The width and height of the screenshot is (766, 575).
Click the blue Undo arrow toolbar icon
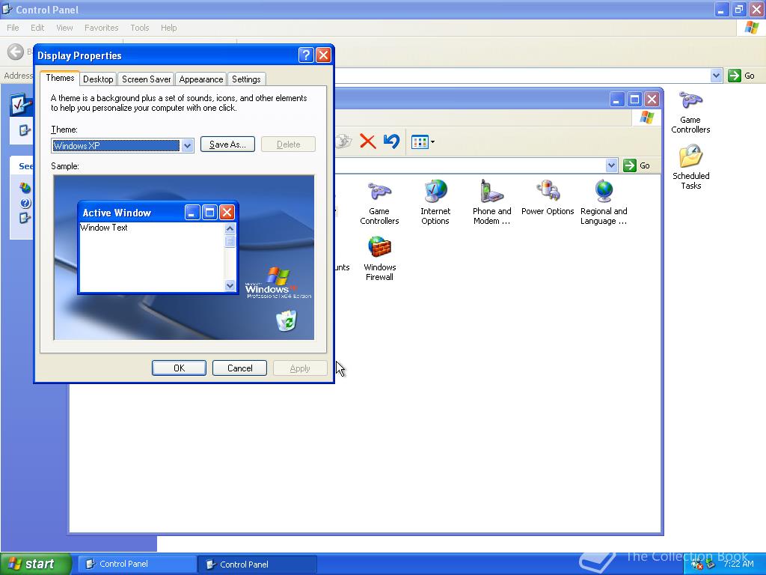tap(392, 142)
